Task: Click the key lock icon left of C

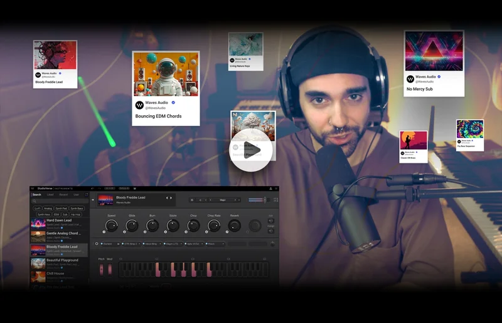Action: (192, 200)
